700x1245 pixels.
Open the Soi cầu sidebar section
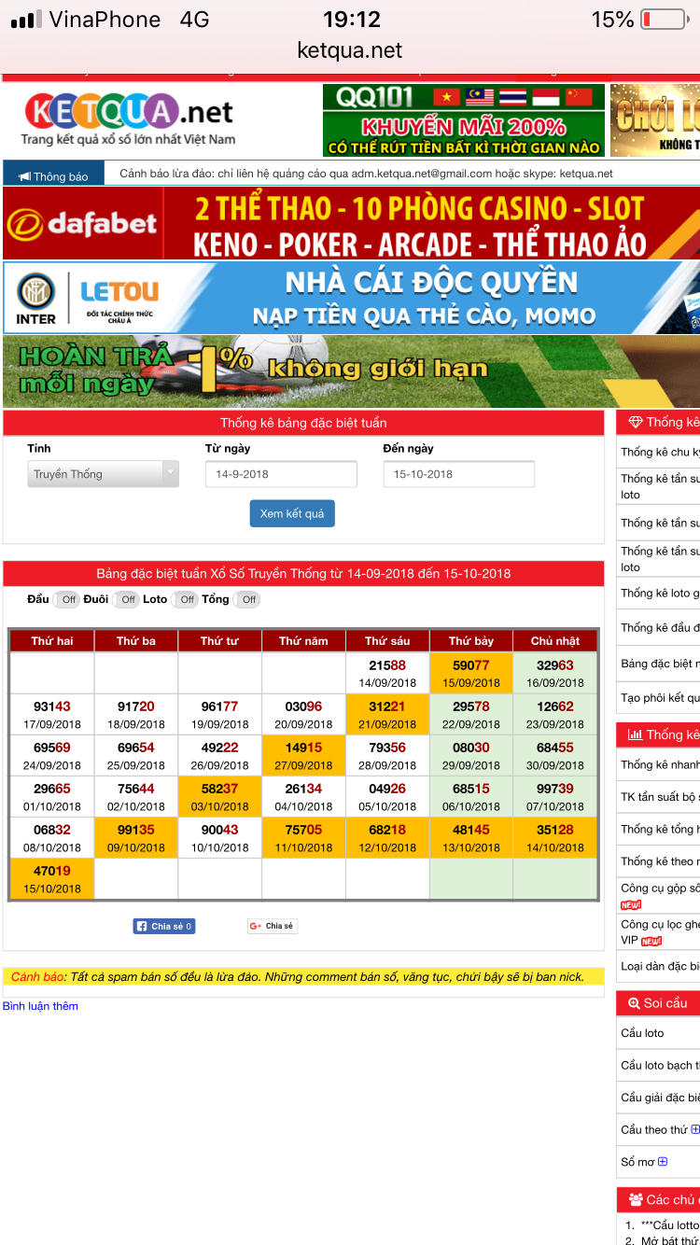tap(658, 1003)
